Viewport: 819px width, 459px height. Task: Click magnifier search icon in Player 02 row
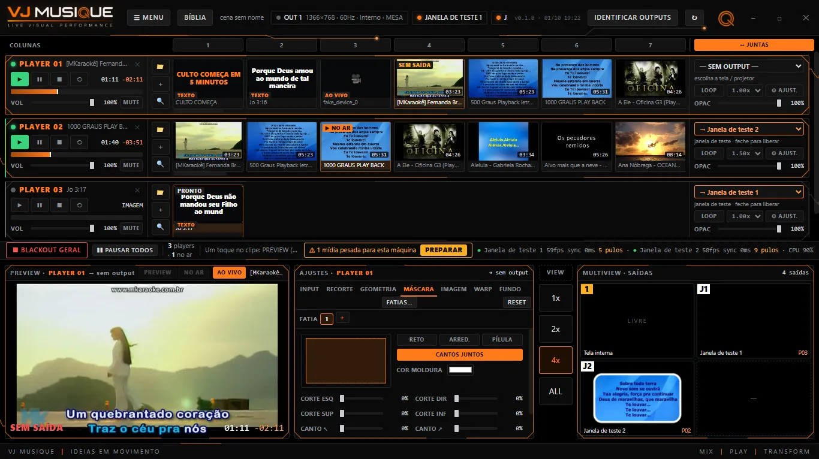(x=160, y=164)
